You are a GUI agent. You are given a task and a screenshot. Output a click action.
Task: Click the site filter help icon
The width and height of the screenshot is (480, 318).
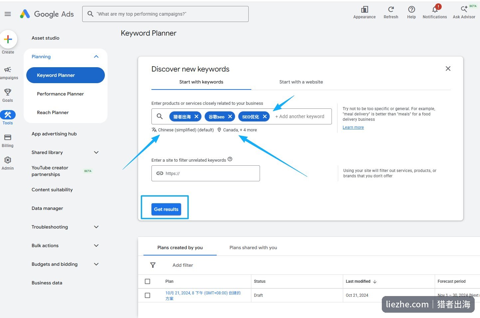point(230,159)
